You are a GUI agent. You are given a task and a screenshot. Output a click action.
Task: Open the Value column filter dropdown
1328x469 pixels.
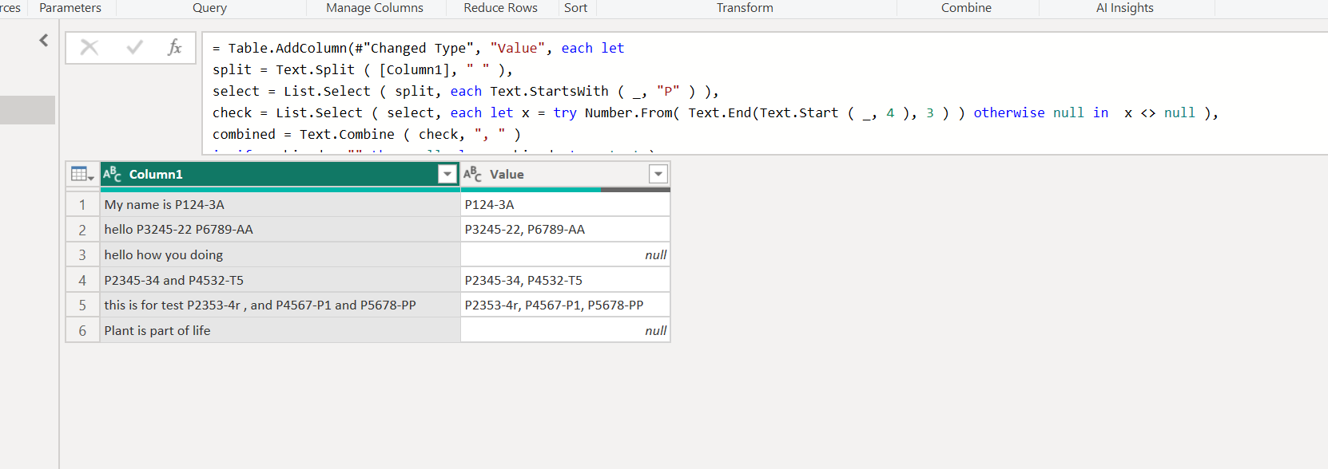[658, 174]
